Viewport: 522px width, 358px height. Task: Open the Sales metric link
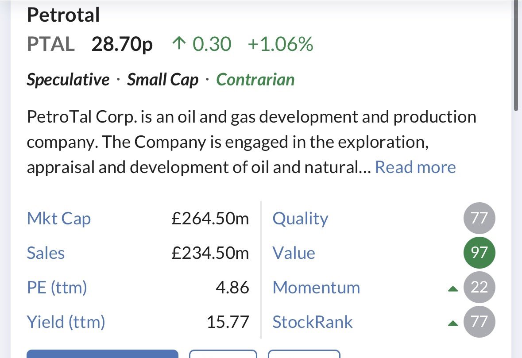(x=46, y=253)
